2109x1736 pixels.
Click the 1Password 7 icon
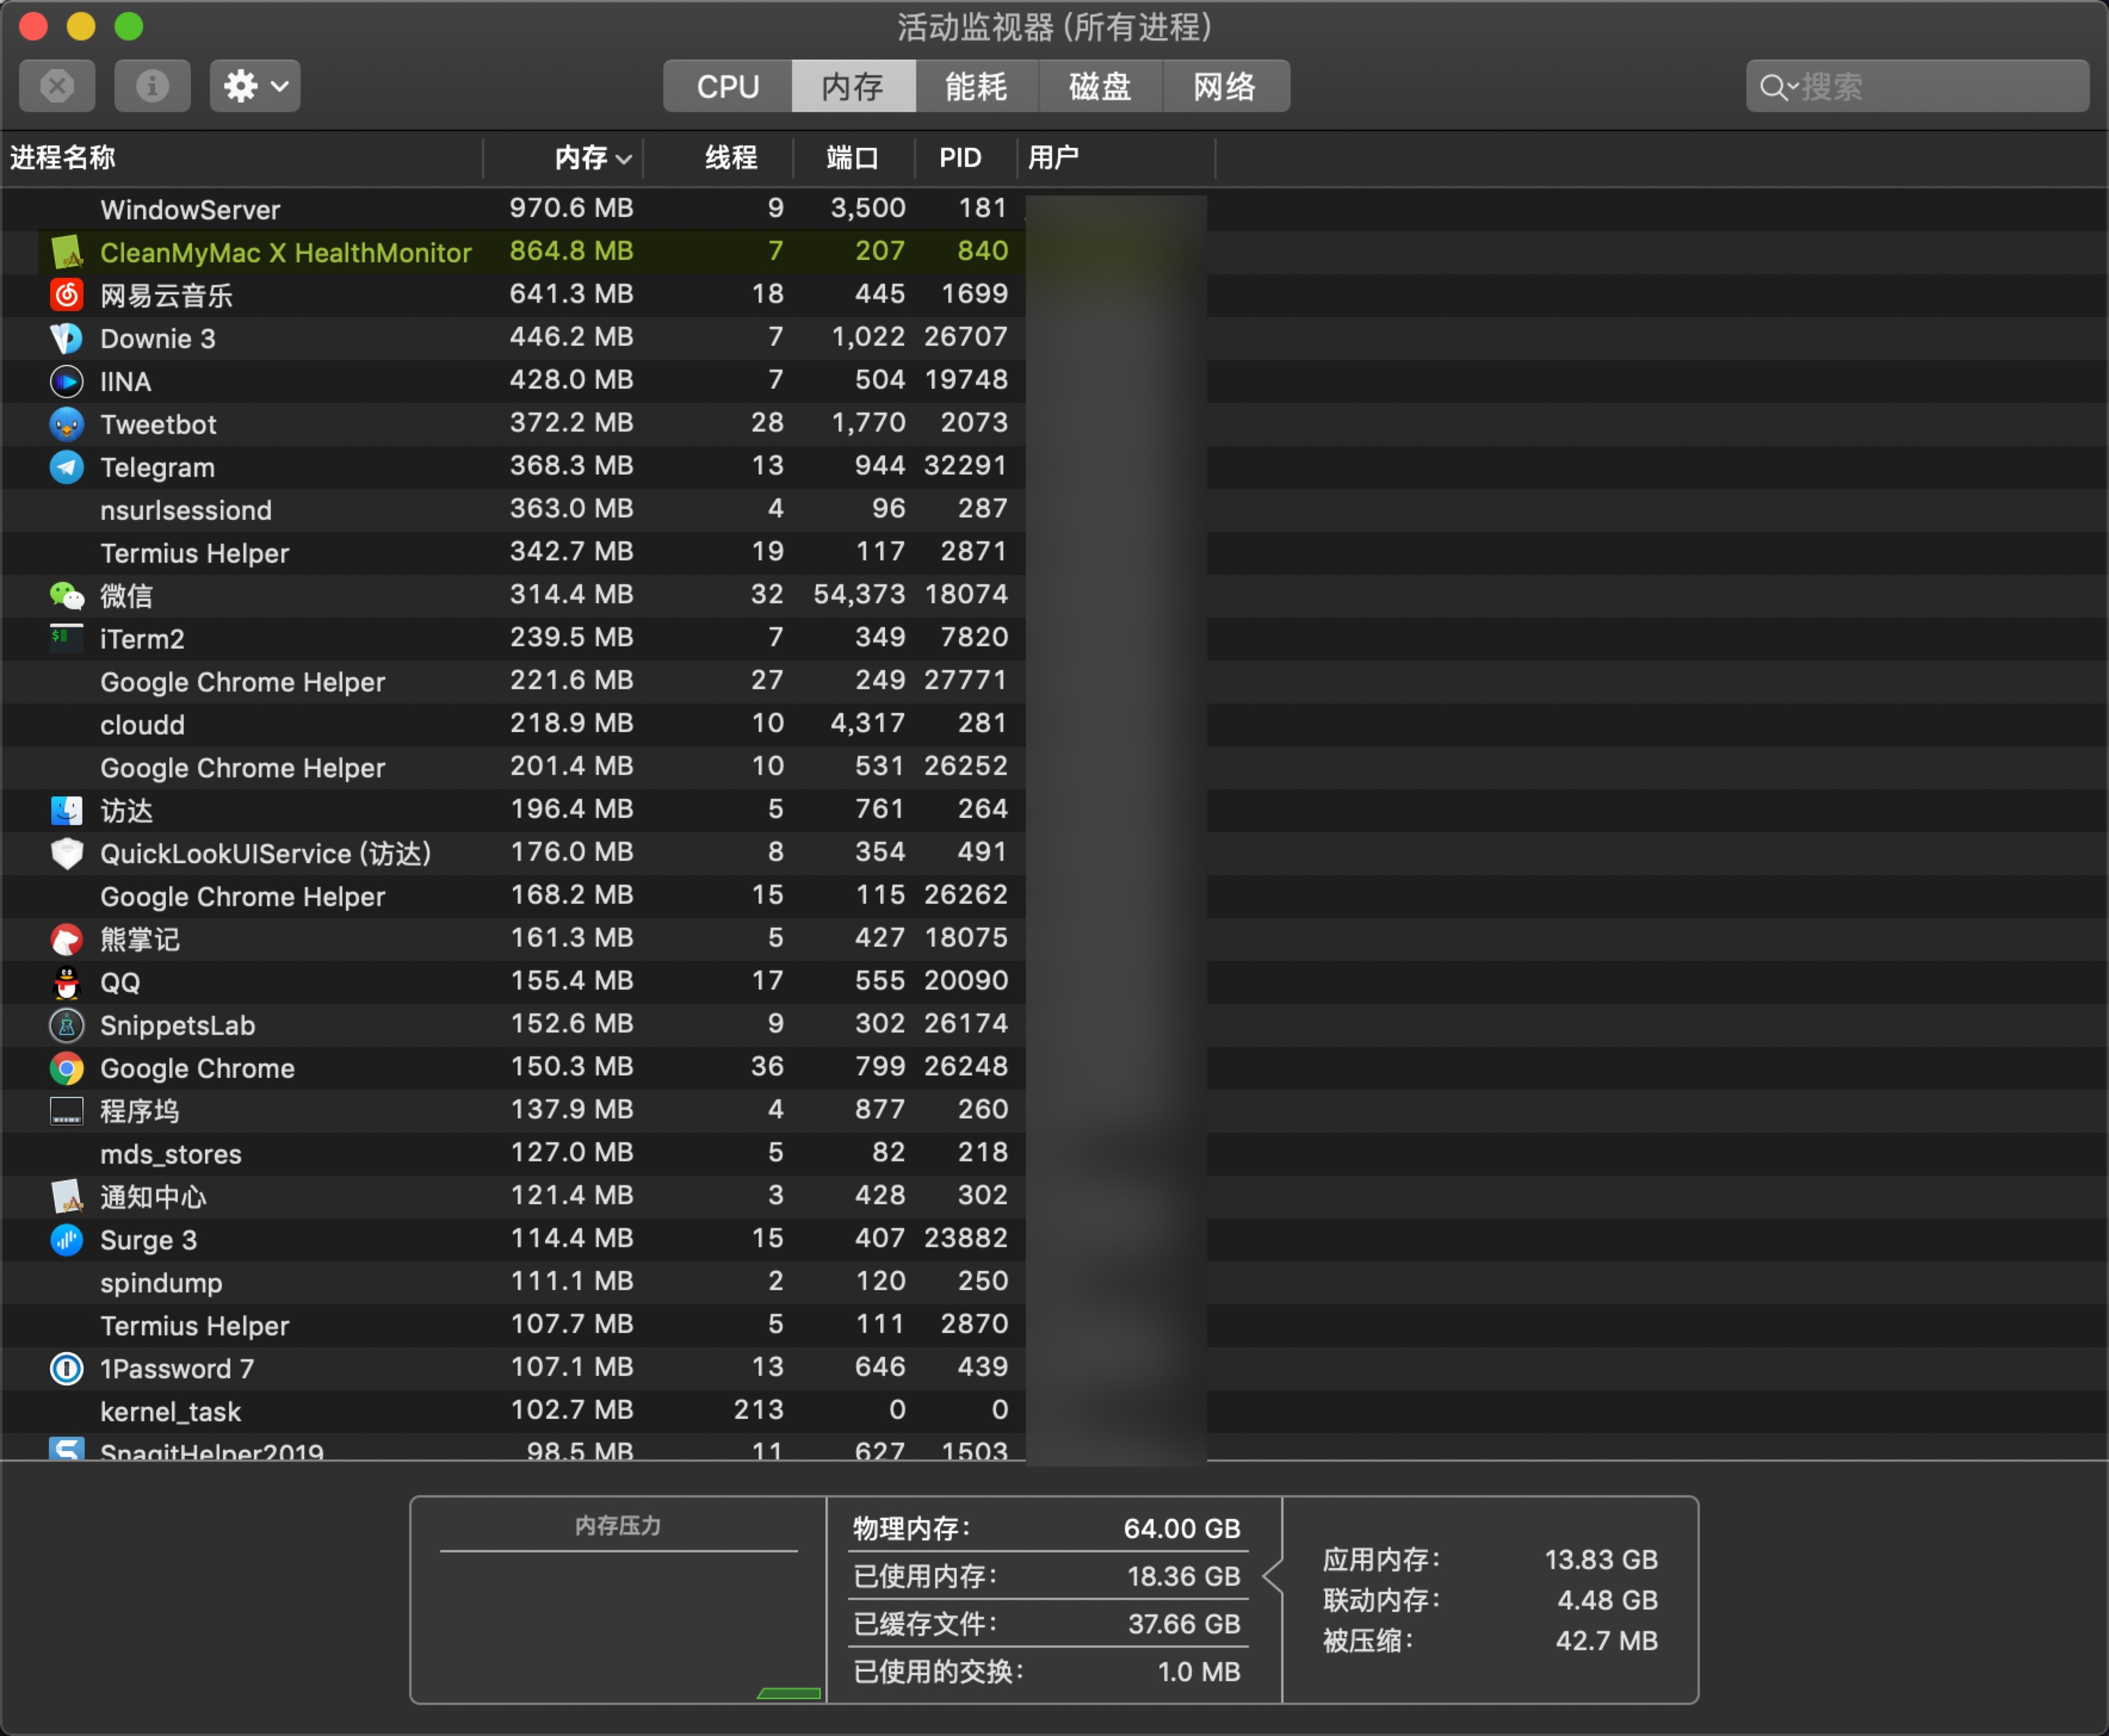66,1368
